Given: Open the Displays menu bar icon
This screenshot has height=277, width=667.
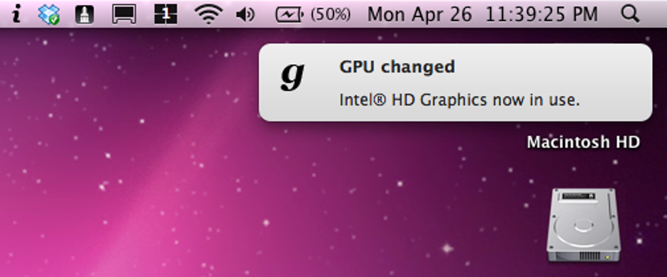Looking at the screenshot, I should [124, 14].
